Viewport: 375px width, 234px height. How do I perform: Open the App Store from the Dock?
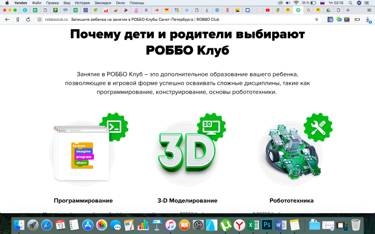point(88,225)
